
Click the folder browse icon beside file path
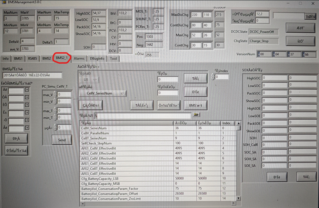197,115
